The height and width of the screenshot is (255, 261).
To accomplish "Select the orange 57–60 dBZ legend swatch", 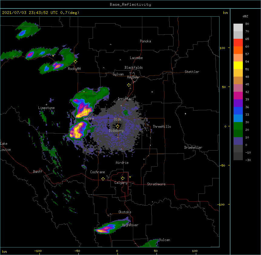I will (x=238, y=50).
